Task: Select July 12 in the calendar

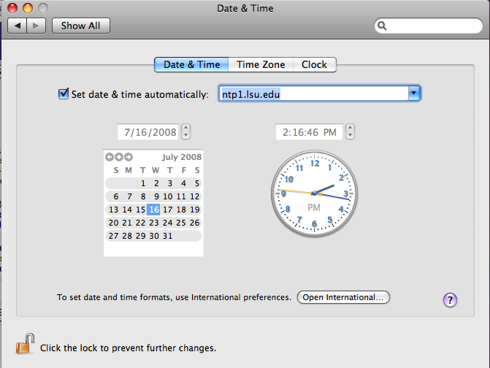Action: coord(195,196)
